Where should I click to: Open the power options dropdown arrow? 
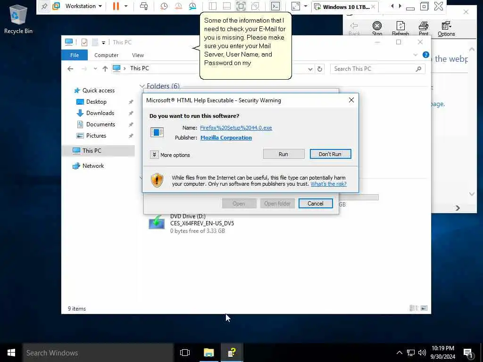click(126, 6)
